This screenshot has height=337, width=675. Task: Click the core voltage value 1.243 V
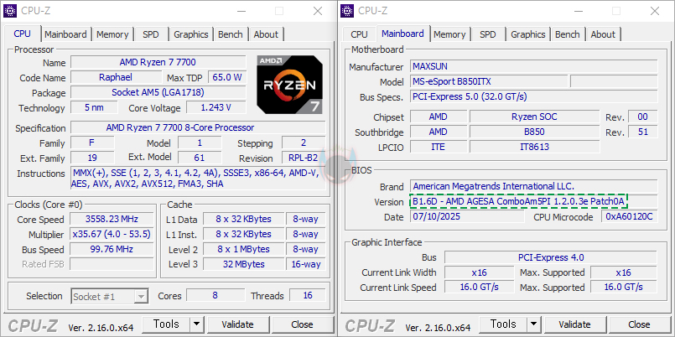(215, 107)
